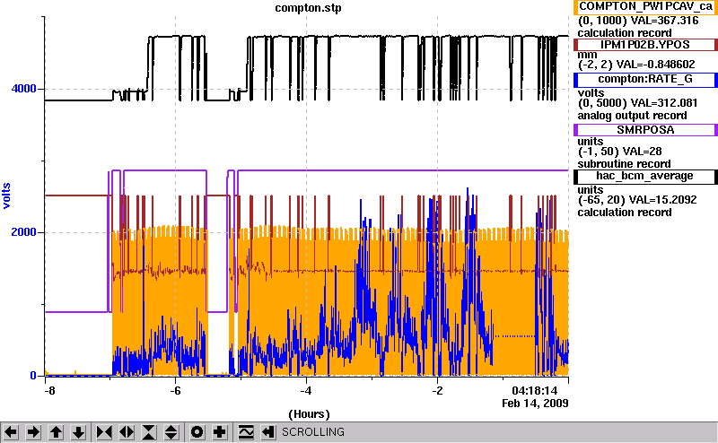The height and width of the screenshot is (443, 718).
Task: Zoom in the time axis (bowtie icon)
Action: click(104, 432)
